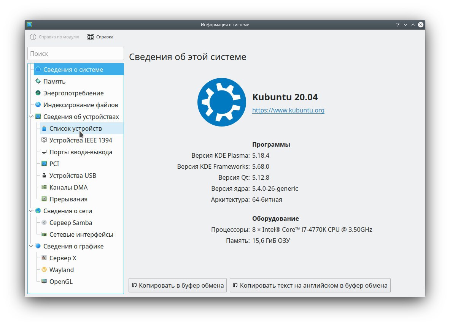Image resolution: width=450 pixels, height=326 pixels.
Task: Click the application icon in the title bar
Action: coord(29,25)
